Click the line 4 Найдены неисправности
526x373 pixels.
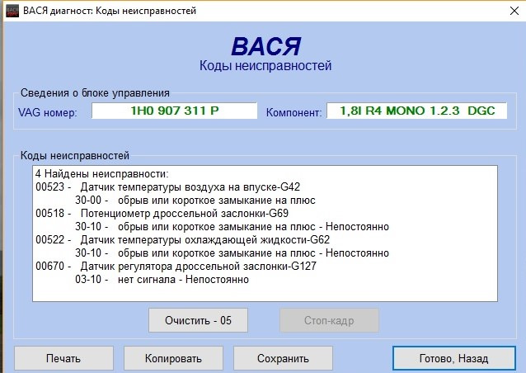click(102, 174)
